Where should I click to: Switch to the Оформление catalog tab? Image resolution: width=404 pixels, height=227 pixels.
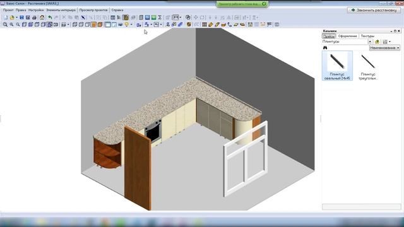347,36
